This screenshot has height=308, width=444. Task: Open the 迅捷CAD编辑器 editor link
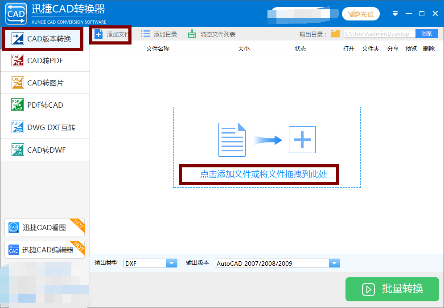click(44, 250)
